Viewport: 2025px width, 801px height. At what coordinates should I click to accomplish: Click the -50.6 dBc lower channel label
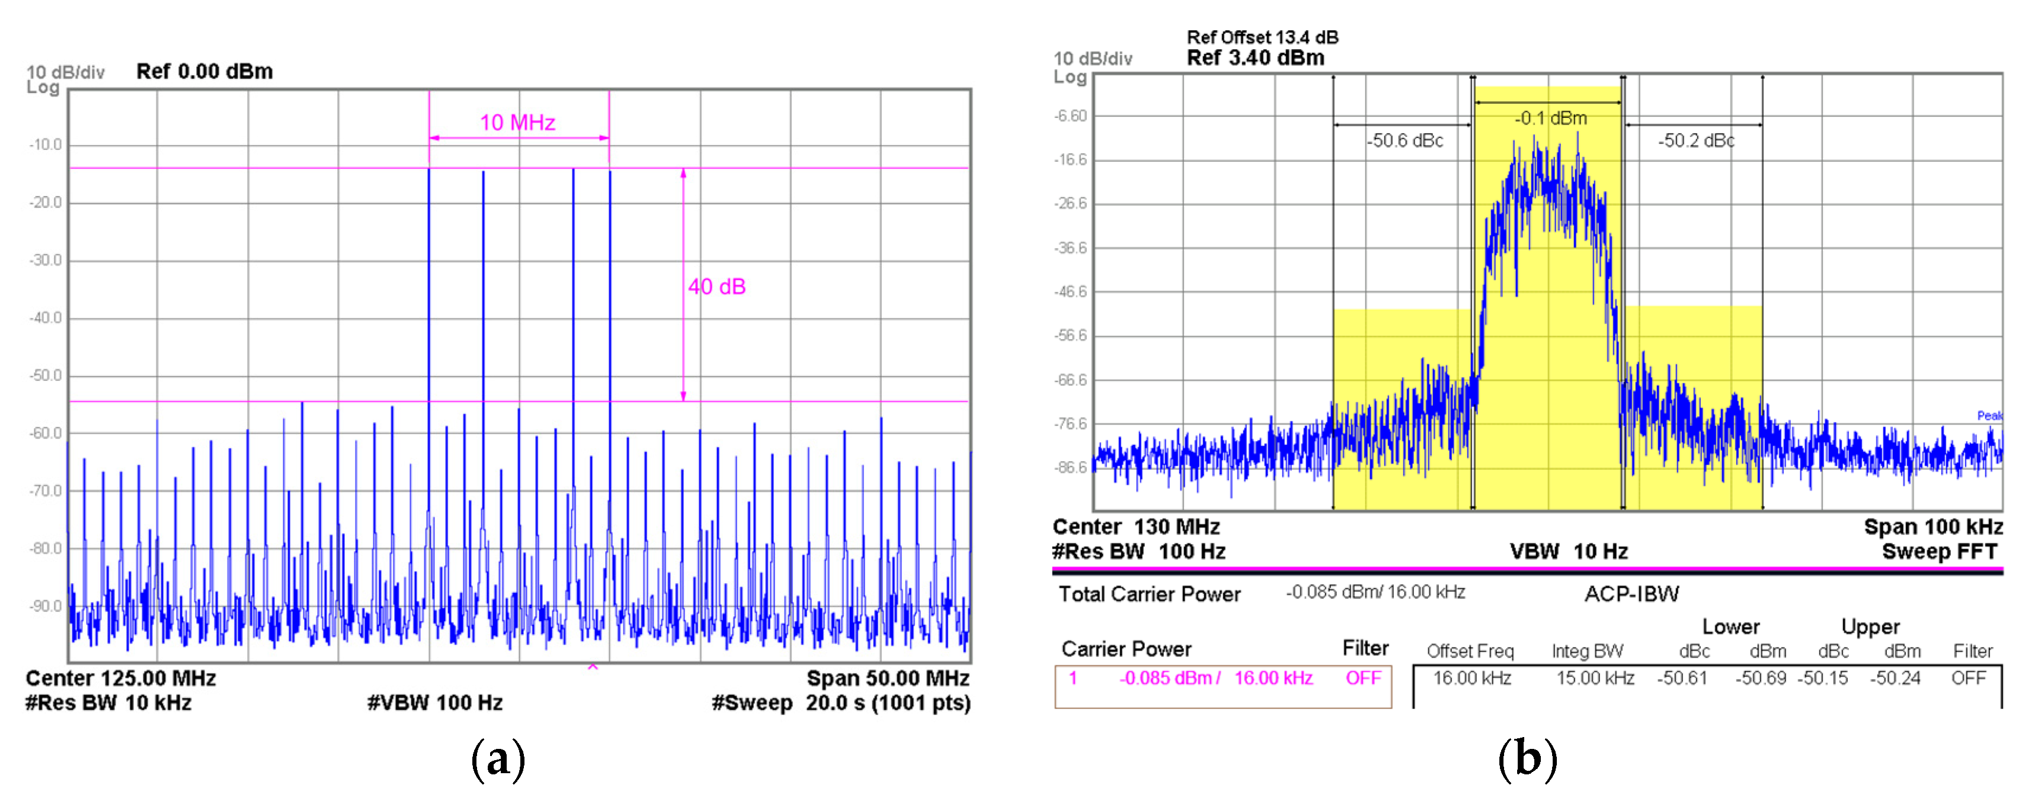tap(1405, 140)
